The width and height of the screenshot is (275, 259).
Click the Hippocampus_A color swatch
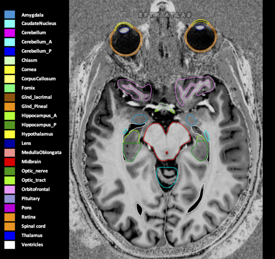coord(10,116)
